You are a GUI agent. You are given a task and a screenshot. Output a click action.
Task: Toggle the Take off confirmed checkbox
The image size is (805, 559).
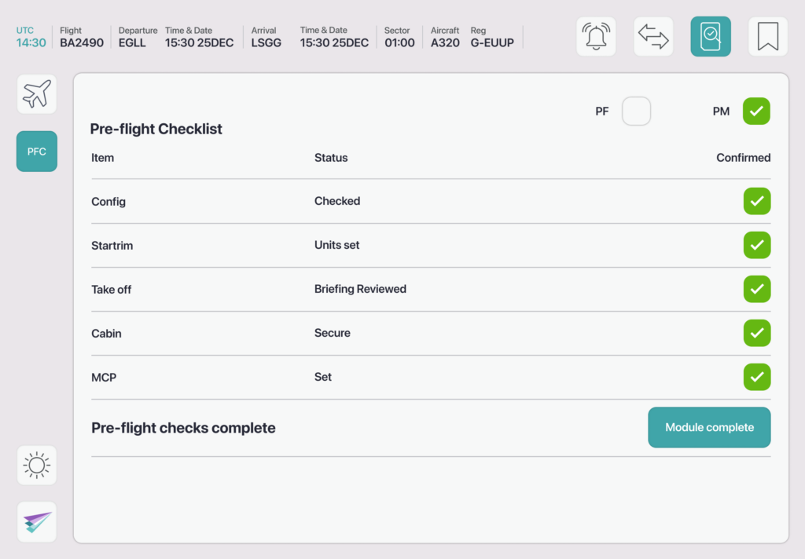coord(757,289)
